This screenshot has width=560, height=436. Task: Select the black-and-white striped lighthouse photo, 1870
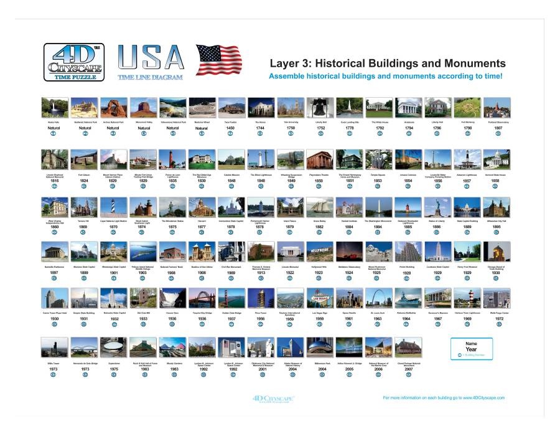click(x=114, y=207)
